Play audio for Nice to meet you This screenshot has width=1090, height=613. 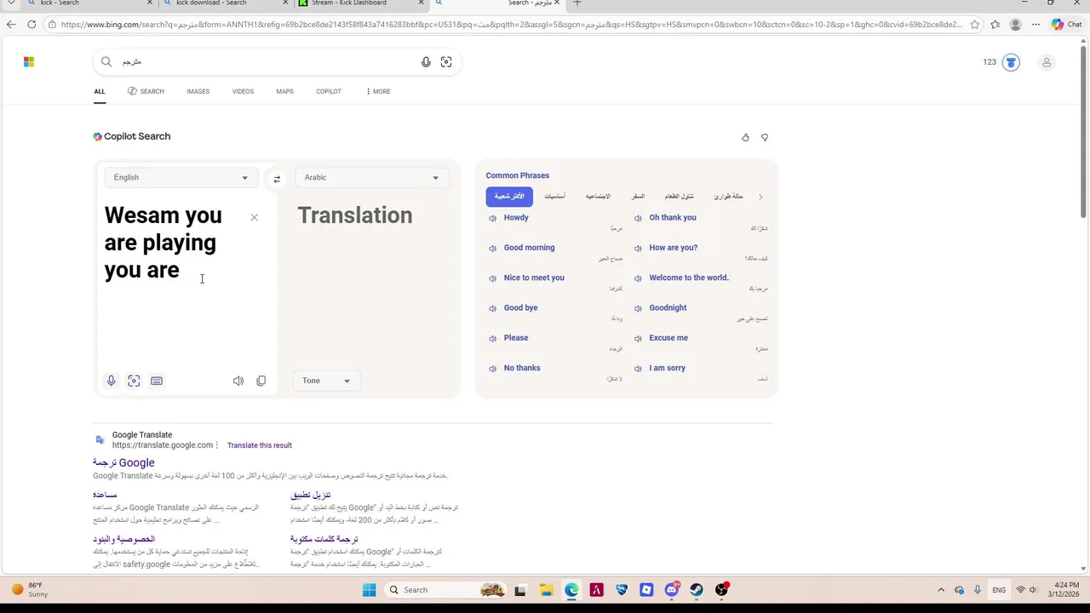click(492, 278)
